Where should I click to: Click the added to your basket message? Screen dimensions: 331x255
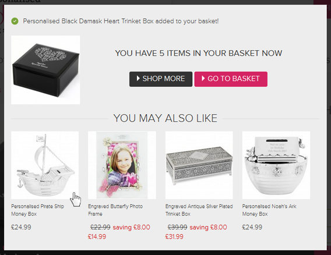121,21
